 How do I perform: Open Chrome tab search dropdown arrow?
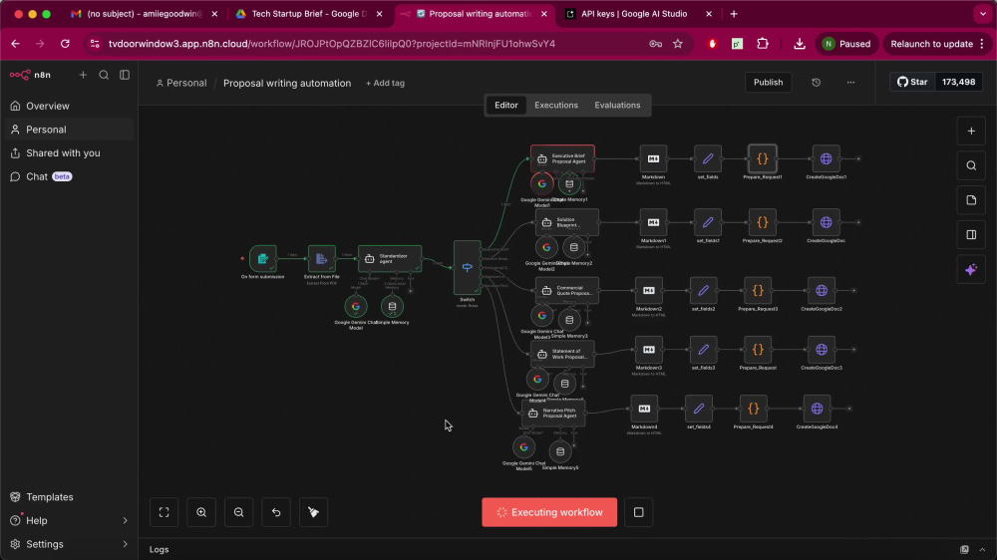(983, 14)
